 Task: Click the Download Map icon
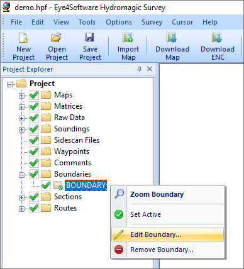[172, 38]
